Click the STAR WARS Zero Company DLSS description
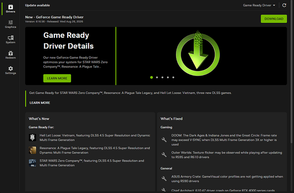This screenshot has height=193, width=294. point(92,163)
